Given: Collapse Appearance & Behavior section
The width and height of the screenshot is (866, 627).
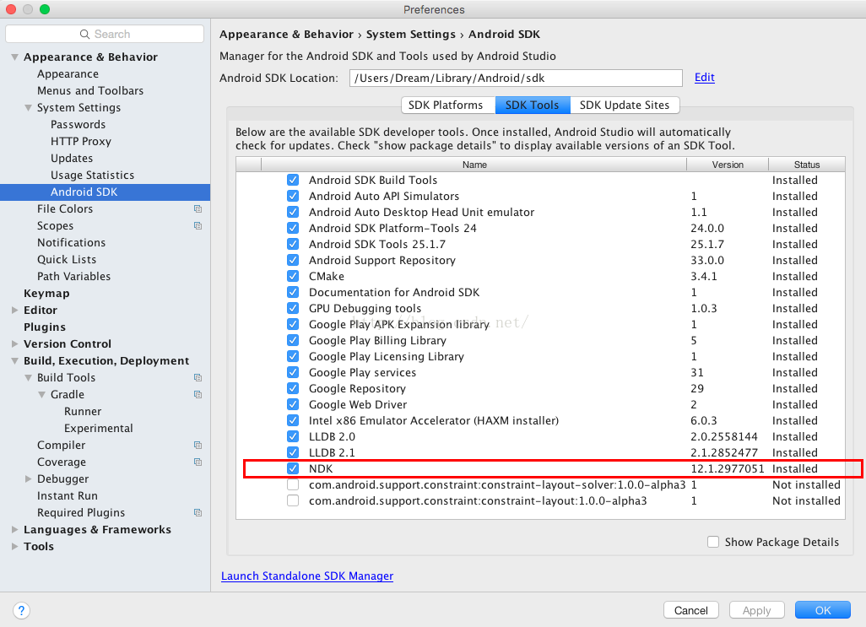Looking at the screenshot, I should click(x=15, y=57).
